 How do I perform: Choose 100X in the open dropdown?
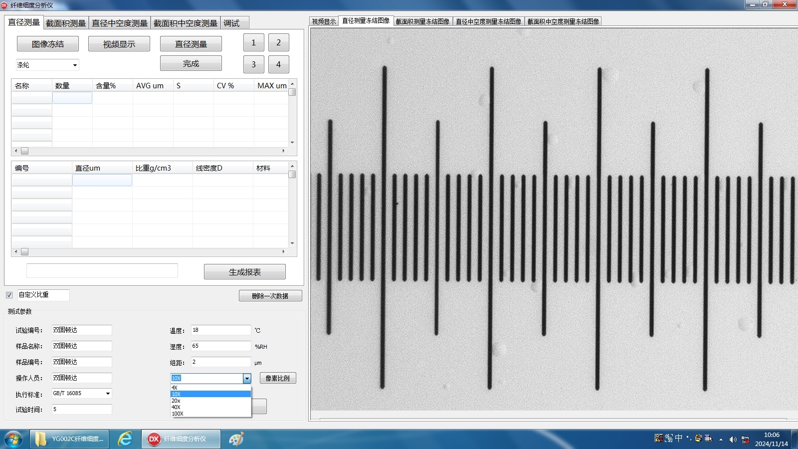click(x=178, y=414)
